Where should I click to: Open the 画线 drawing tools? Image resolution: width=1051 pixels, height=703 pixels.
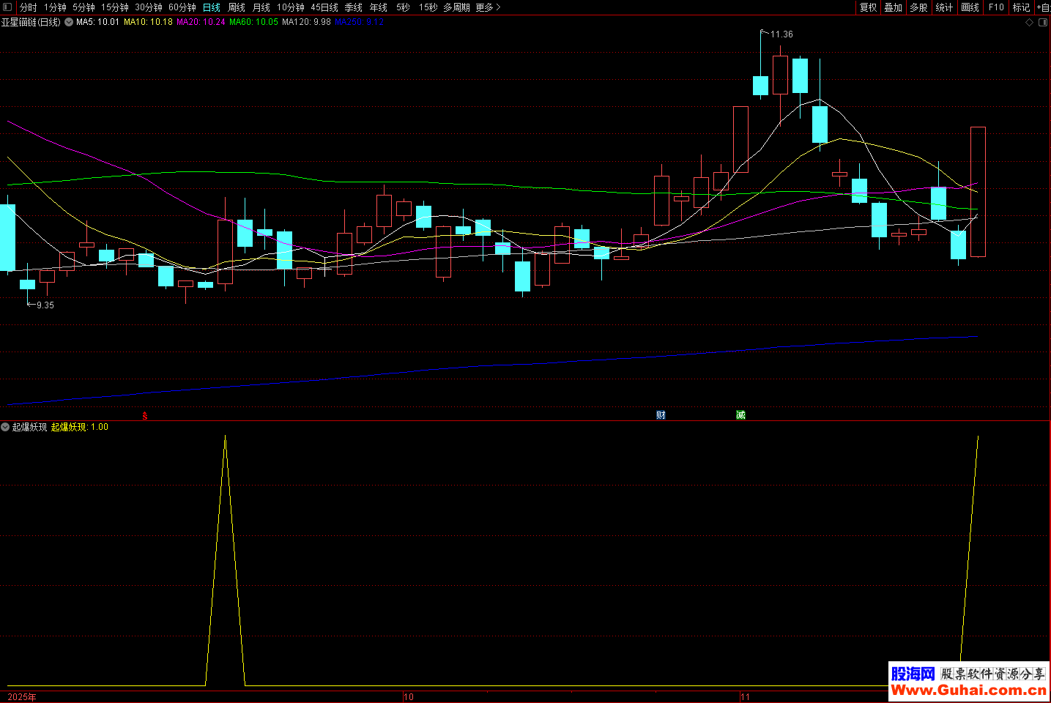click(970, 7)
